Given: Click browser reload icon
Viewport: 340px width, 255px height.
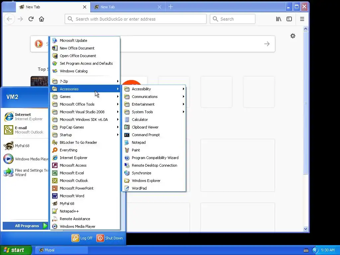Looking at the screenshot, I should (31, 19).
